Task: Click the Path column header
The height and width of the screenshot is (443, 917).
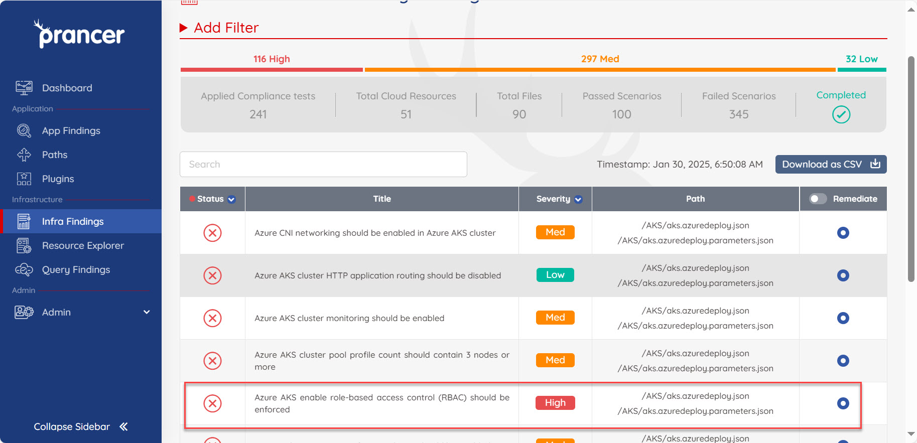Action: pos(696,199)
